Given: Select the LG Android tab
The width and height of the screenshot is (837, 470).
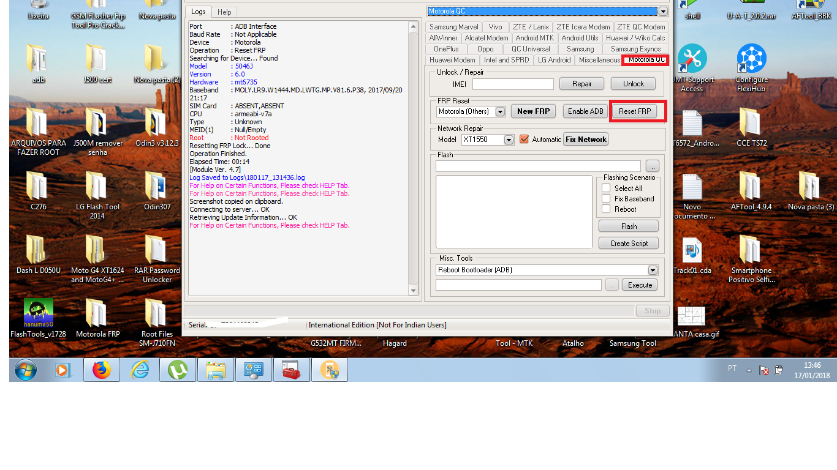Looking at the screenshot, I should 554,60.
